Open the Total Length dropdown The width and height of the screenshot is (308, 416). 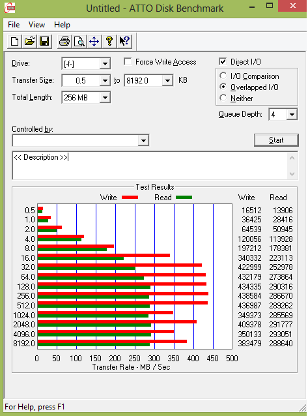point(105,98)
